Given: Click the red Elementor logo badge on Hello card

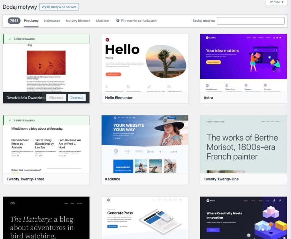Looking at the screenshot, I should tap(107, 41).
